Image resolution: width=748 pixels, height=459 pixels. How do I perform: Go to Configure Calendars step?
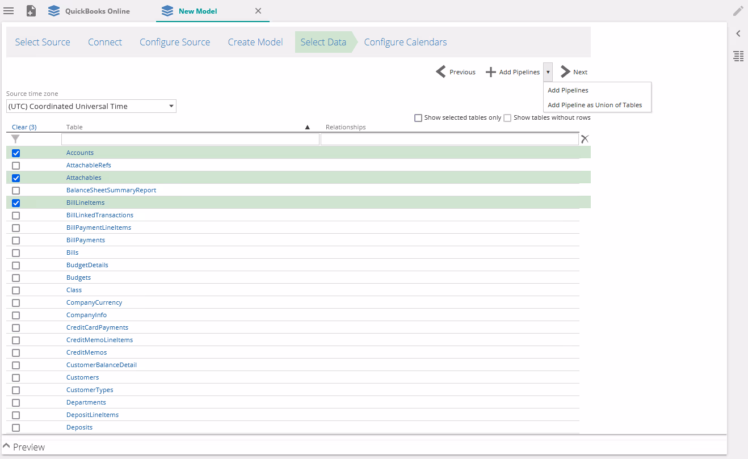tap(405, 42)
